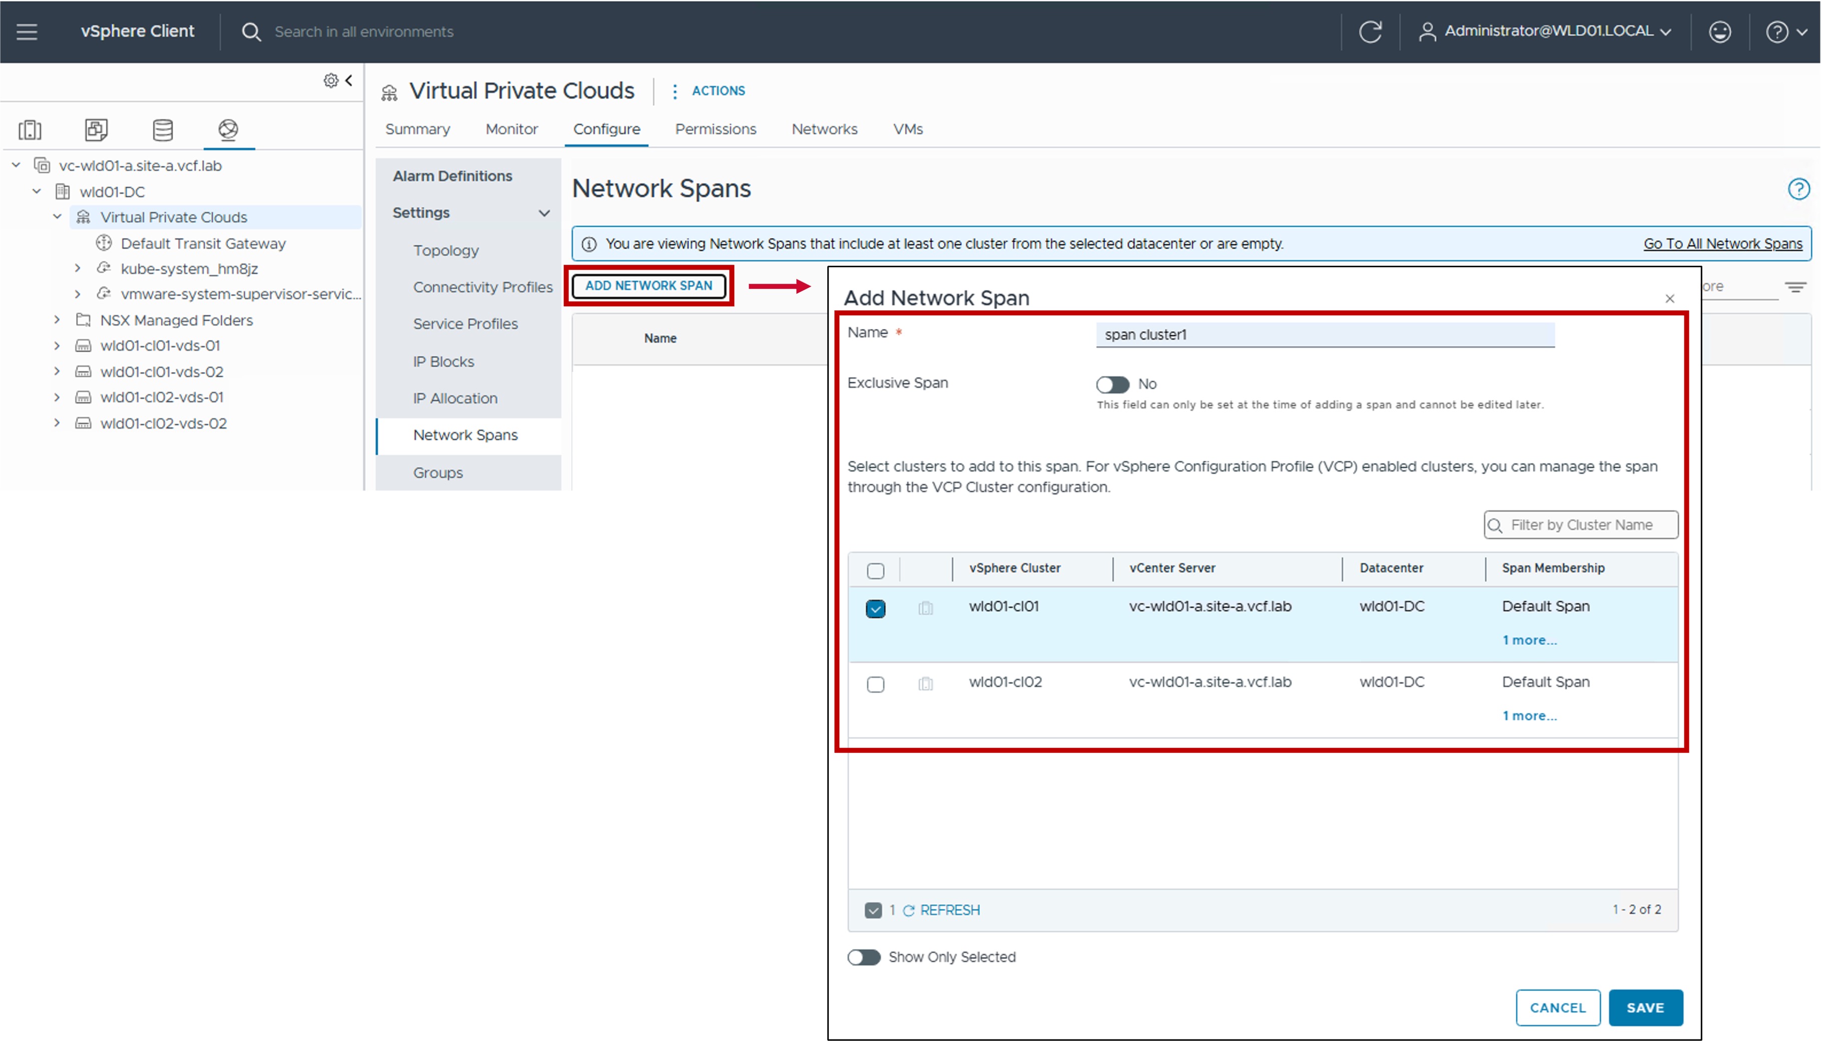
Task: Click the column filter icon in the spans grid
Action: pyautogui.click(x=1795, y=287)
